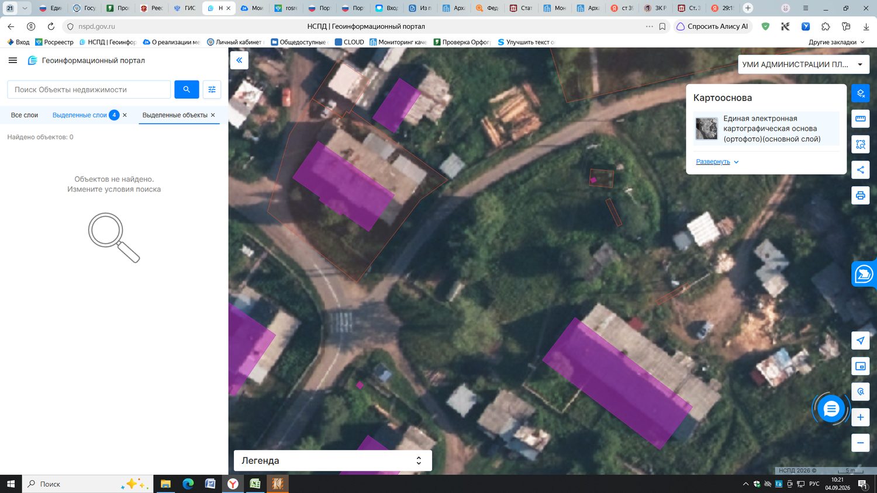This screenshot has width=877, height=493.
Task: Open Excel from the Windows taskbar
Action: 255,484
